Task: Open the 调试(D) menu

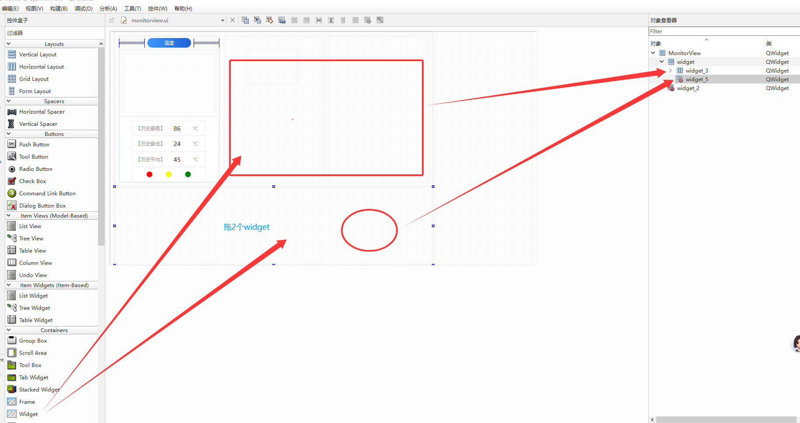Action: pyautogui.click(x=83, y=8)
